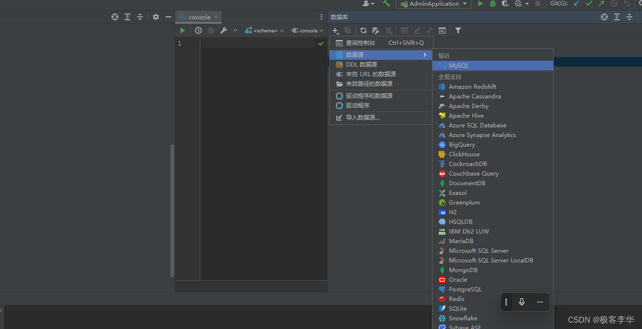Open console settings wrench icon

click(x=223, y=30)
